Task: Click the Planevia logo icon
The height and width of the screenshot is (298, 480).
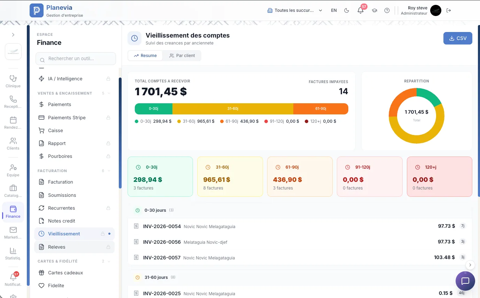Action: tap(37, 10)
